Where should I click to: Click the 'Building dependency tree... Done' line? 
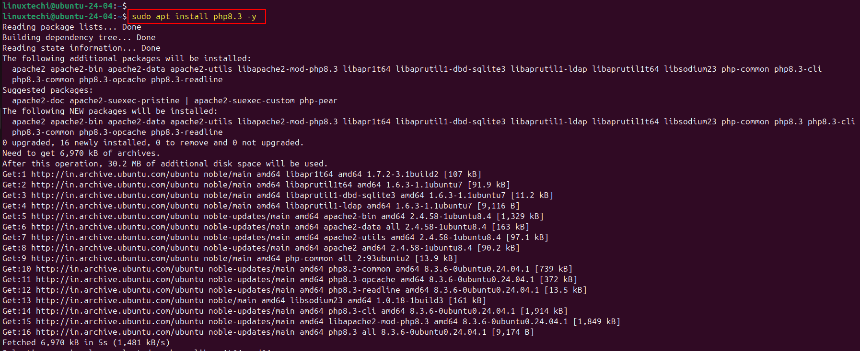(x=79, y=38)
